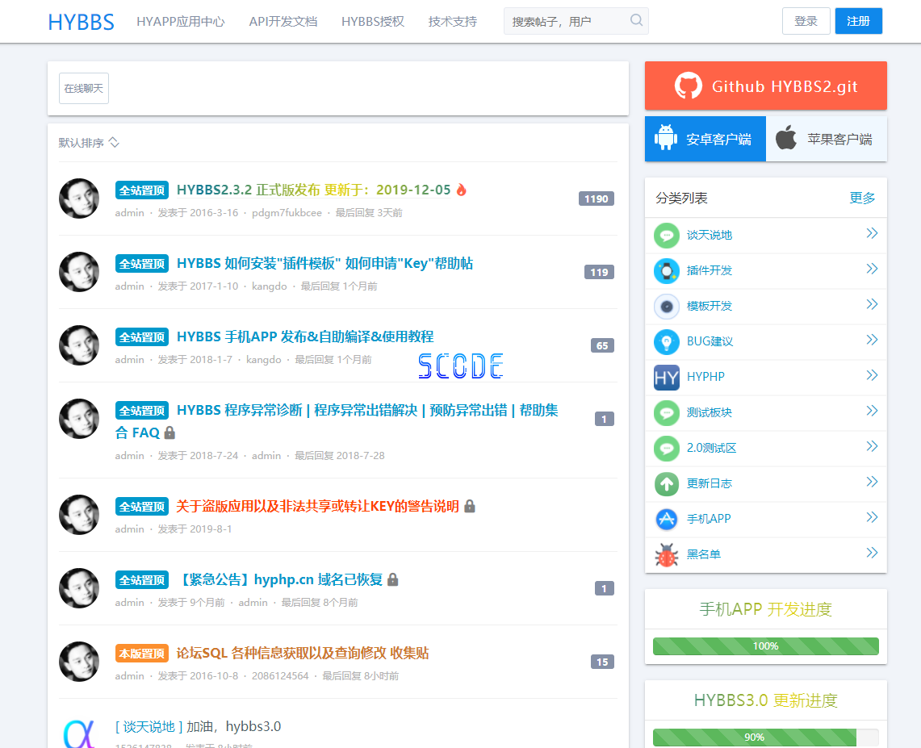
Task: Click the 手机APP app store icon
Action: 667,520
